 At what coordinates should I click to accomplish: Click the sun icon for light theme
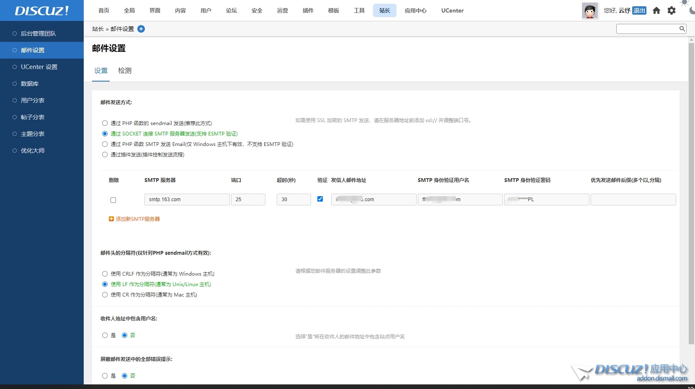[x=685, y=3]
